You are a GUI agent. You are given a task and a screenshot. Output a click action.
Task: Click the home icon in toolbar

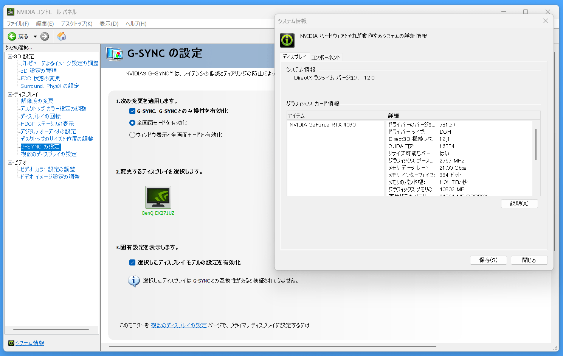coord(62,36)
